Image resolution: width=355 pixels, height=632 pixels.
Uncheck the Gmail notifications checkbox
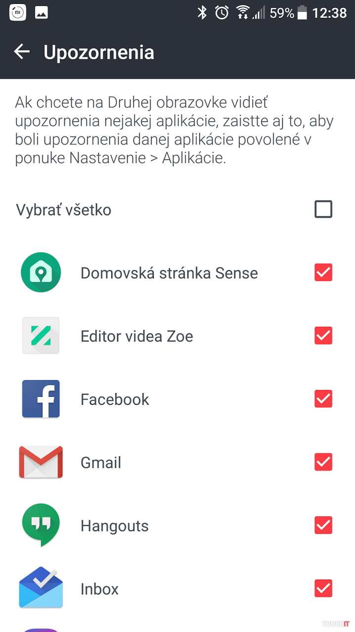pos(323,462)
